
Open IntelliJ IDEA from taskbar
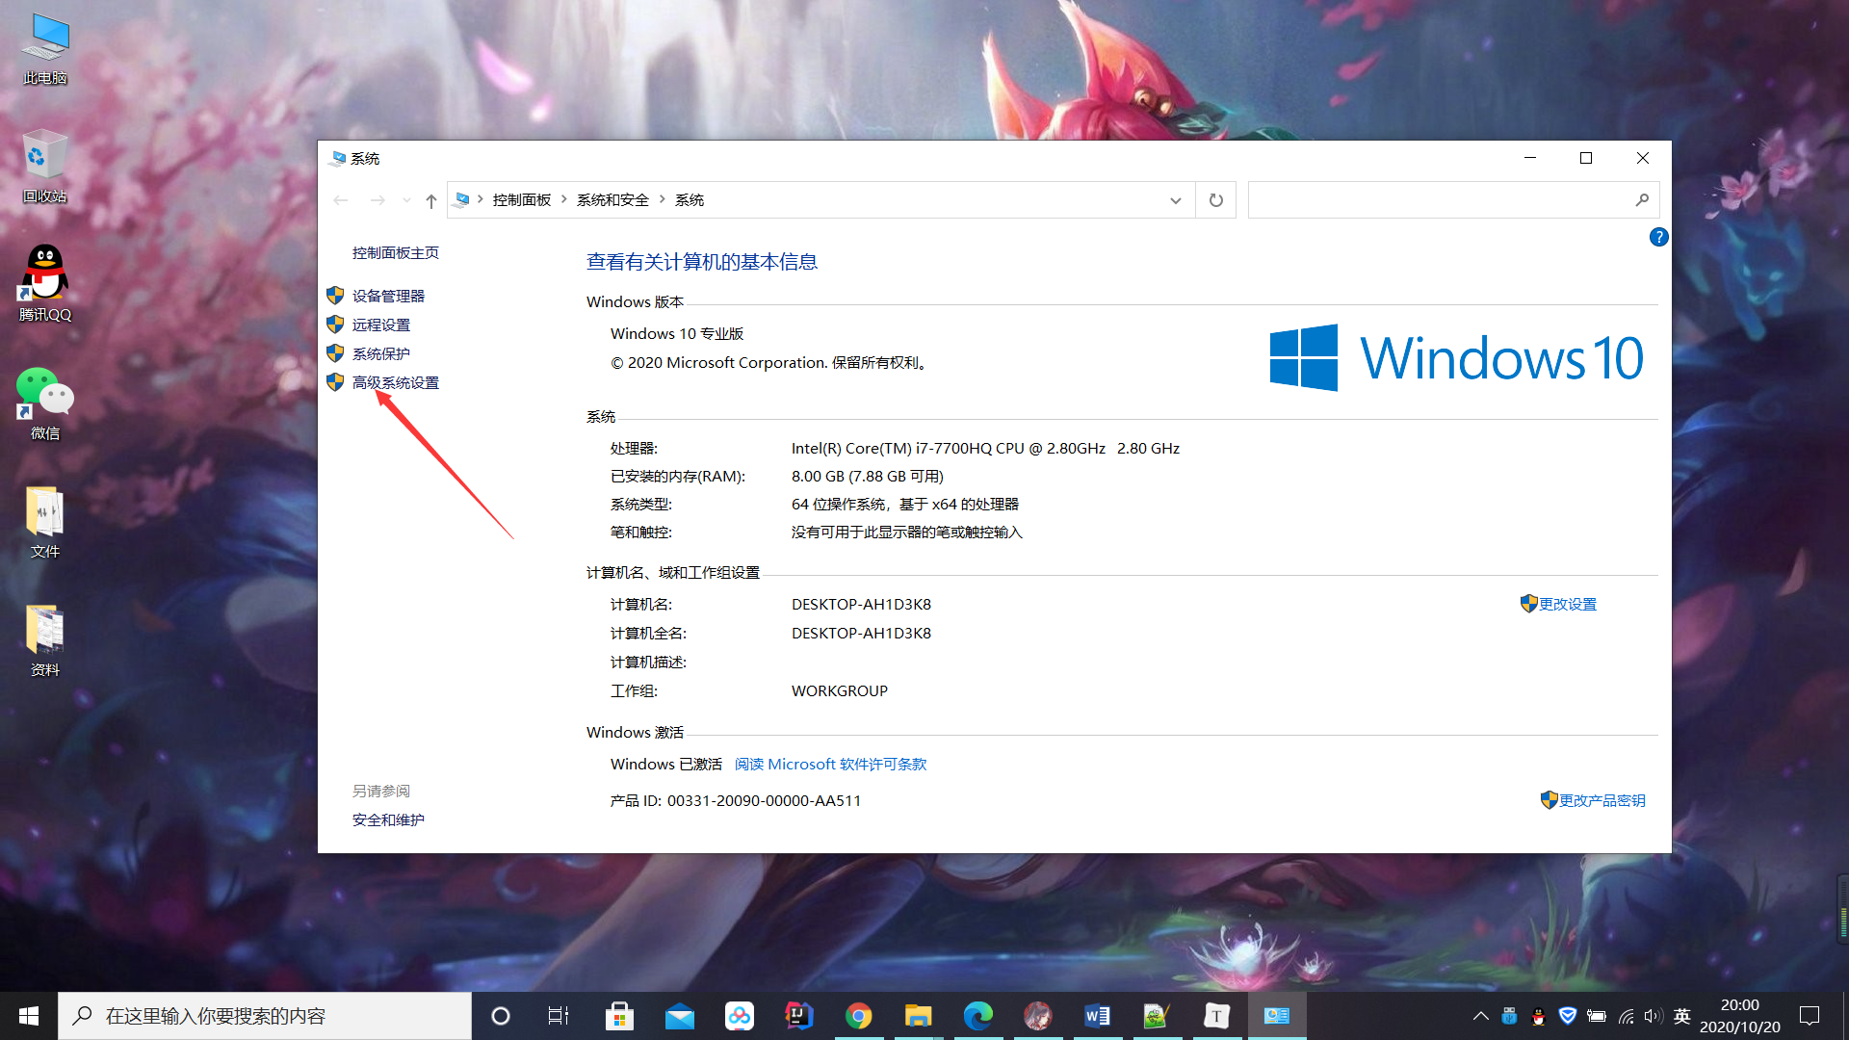click(798, 1016)
